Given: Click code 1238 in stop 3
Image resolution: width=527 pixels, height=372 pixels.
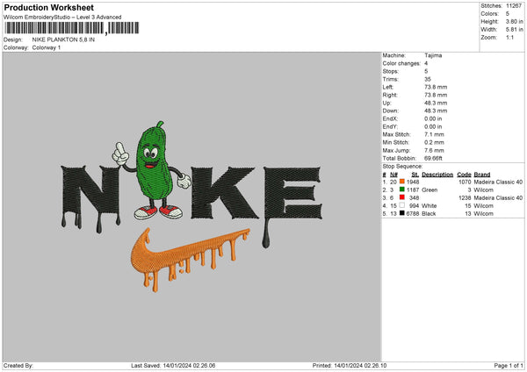Looking at the screenshot, I should pyautogui.click(x=465, y=197).
